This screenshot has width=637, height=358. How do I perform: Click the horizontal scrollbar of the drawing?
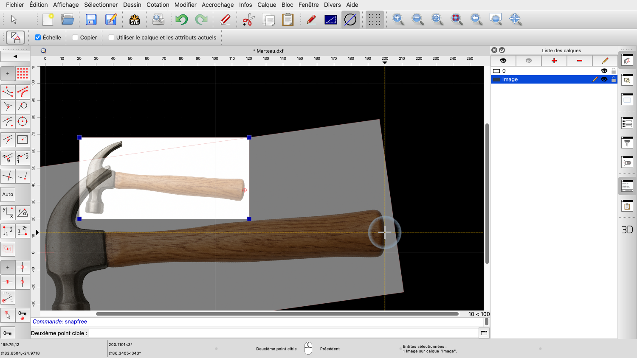click(x=277, y=314)
